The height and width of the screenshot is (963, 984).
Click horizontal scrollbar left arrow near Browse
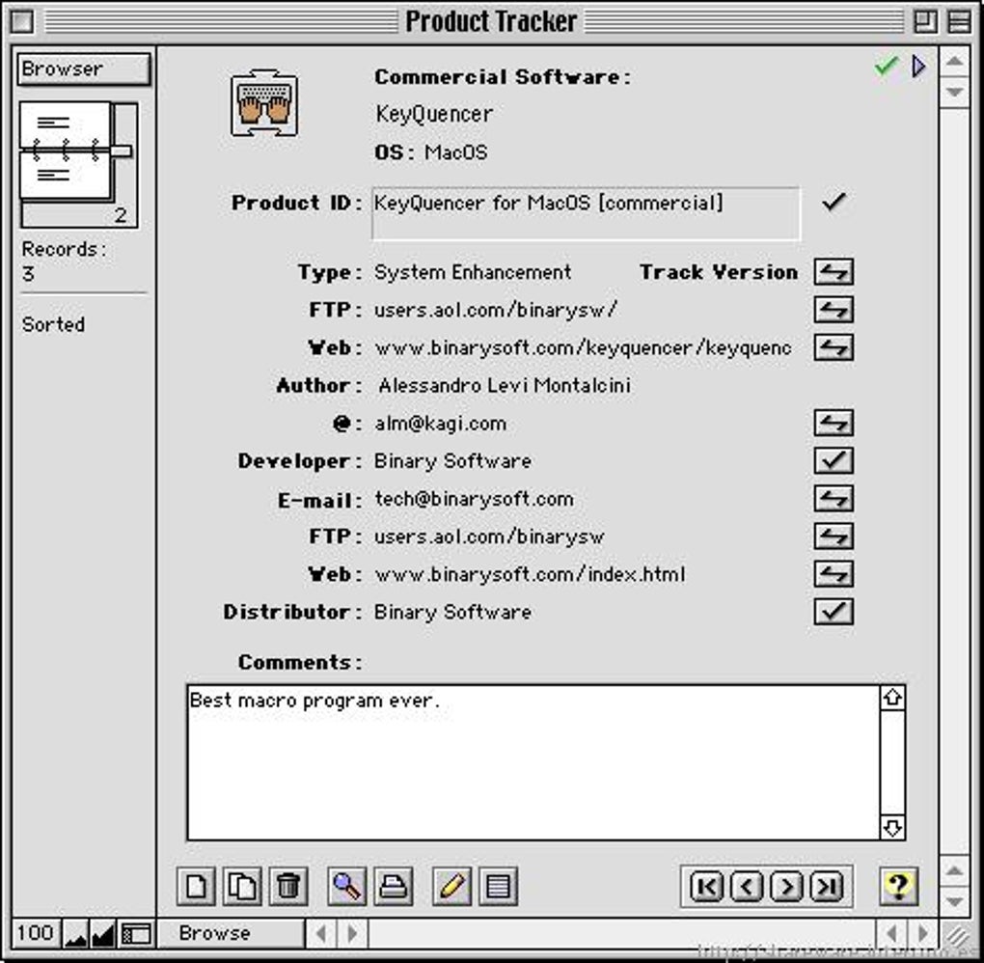point(320,933)
